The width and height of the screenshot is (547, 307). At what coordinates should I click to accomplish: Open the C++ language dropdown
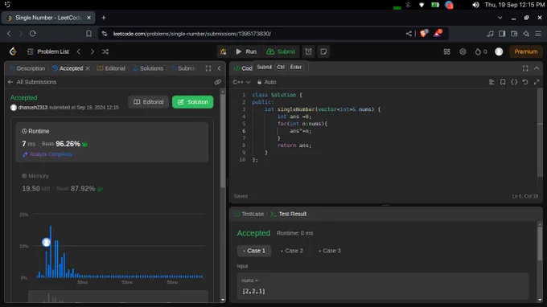[241, 82]
